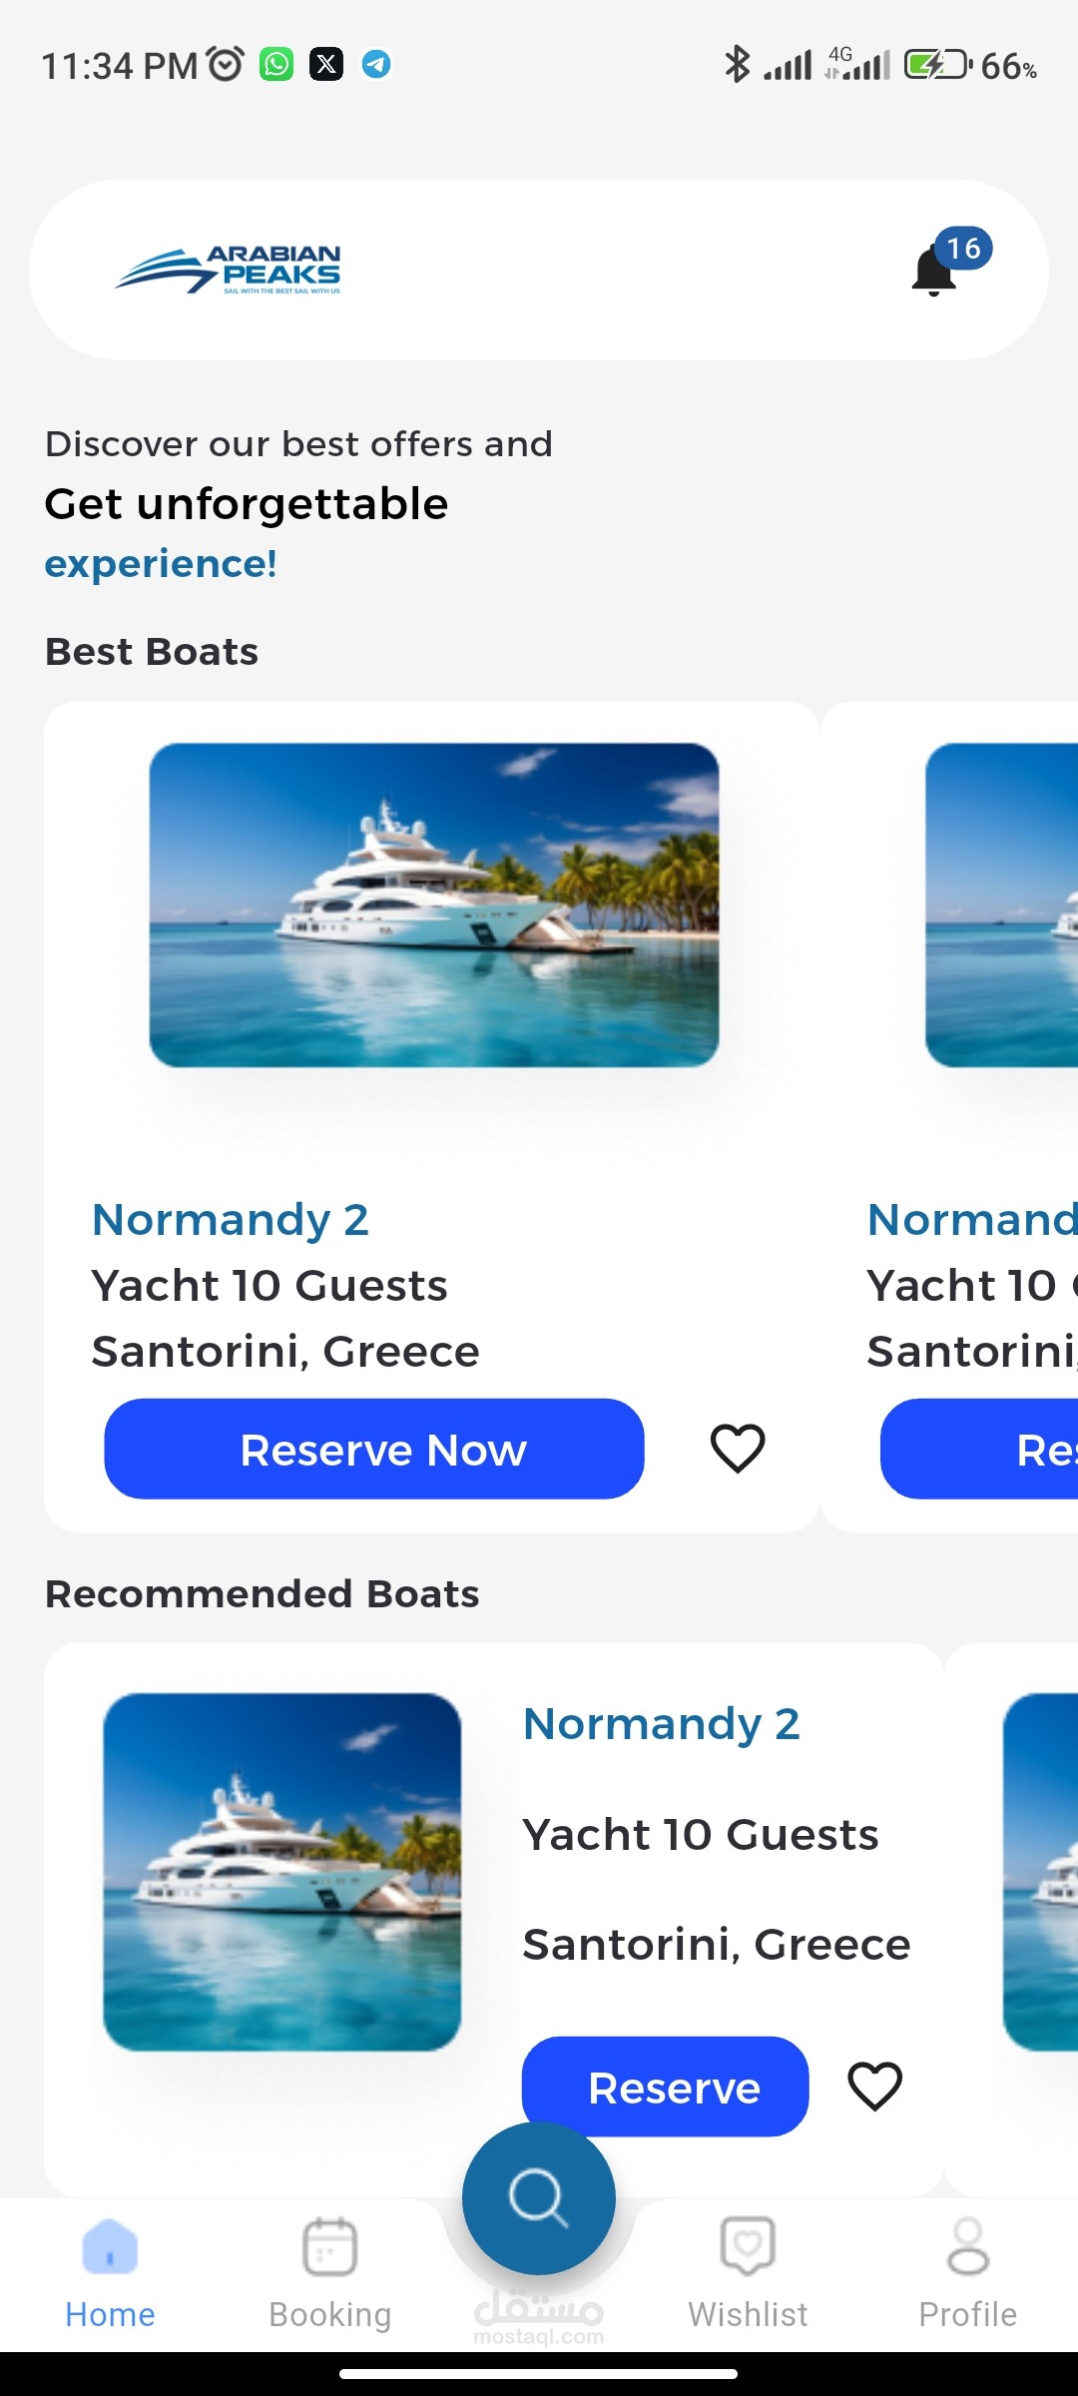Favorite Normandy 2 in Recommended Boats
The image size is (1078, 2396).
874,2086
